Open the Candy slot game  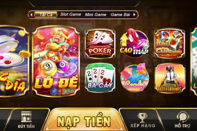[x=135, y=78]
